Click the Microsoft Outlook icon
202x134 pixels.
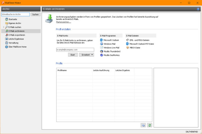click(x=101, y=40)
